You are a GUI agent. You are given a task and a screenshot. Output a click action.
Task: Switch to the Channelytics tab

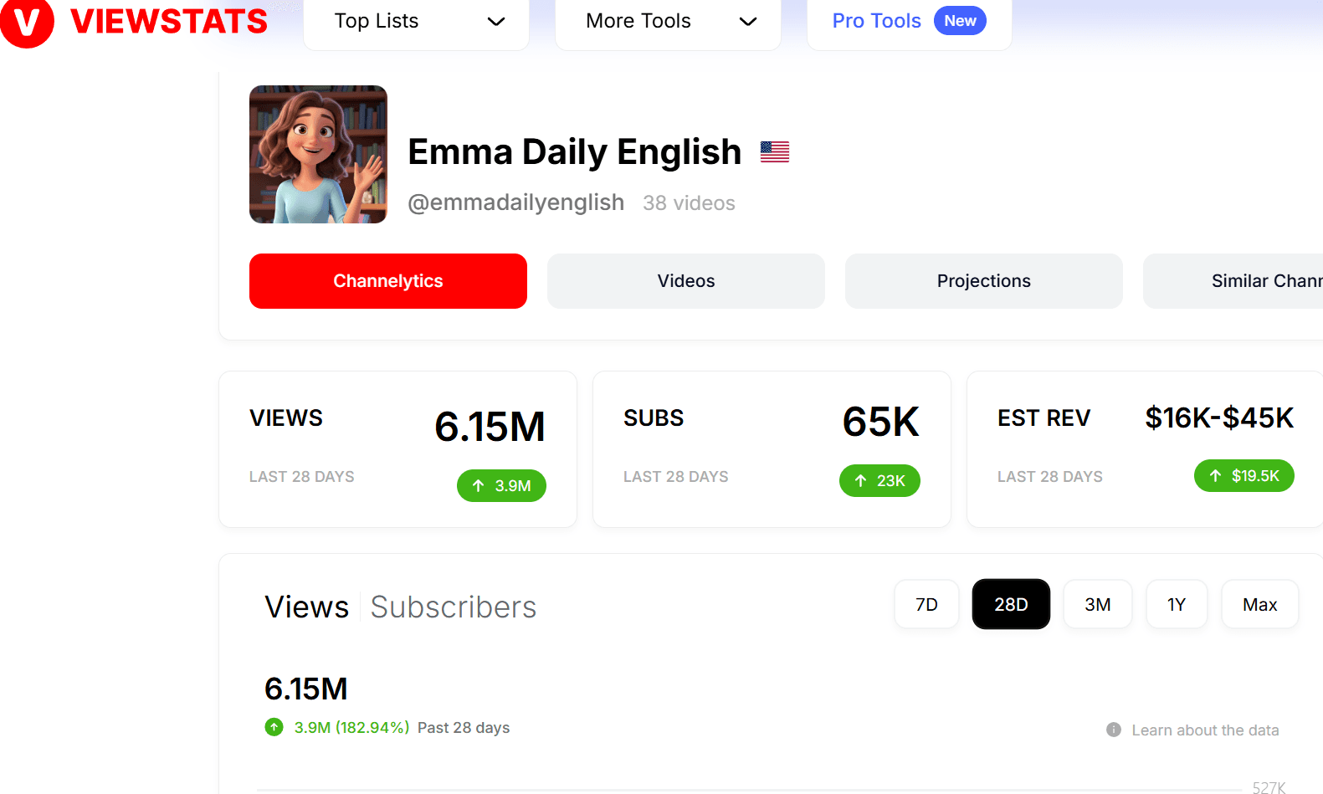[x=388, y=281]
